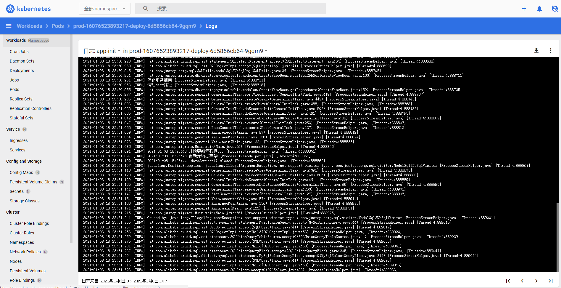Go to next log page
Screen dimensions: 561x288
536,281
